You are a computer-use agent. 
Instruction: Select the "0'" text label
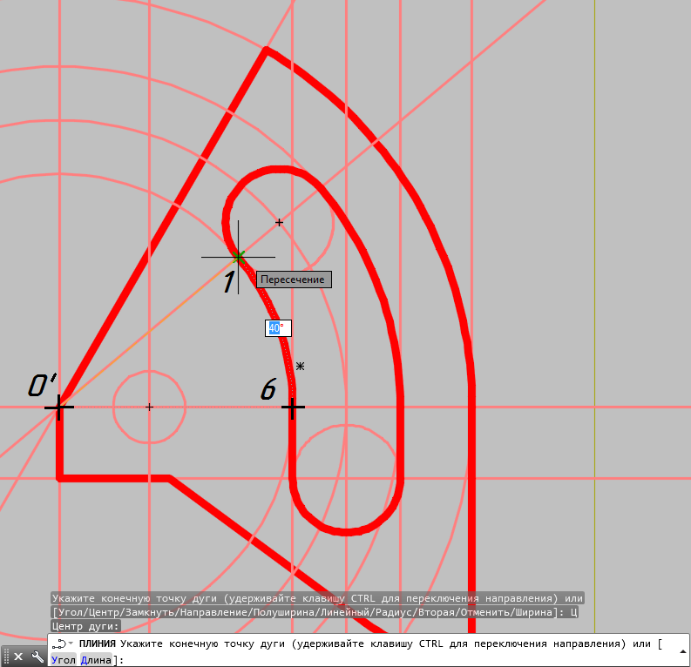(43, 385)
